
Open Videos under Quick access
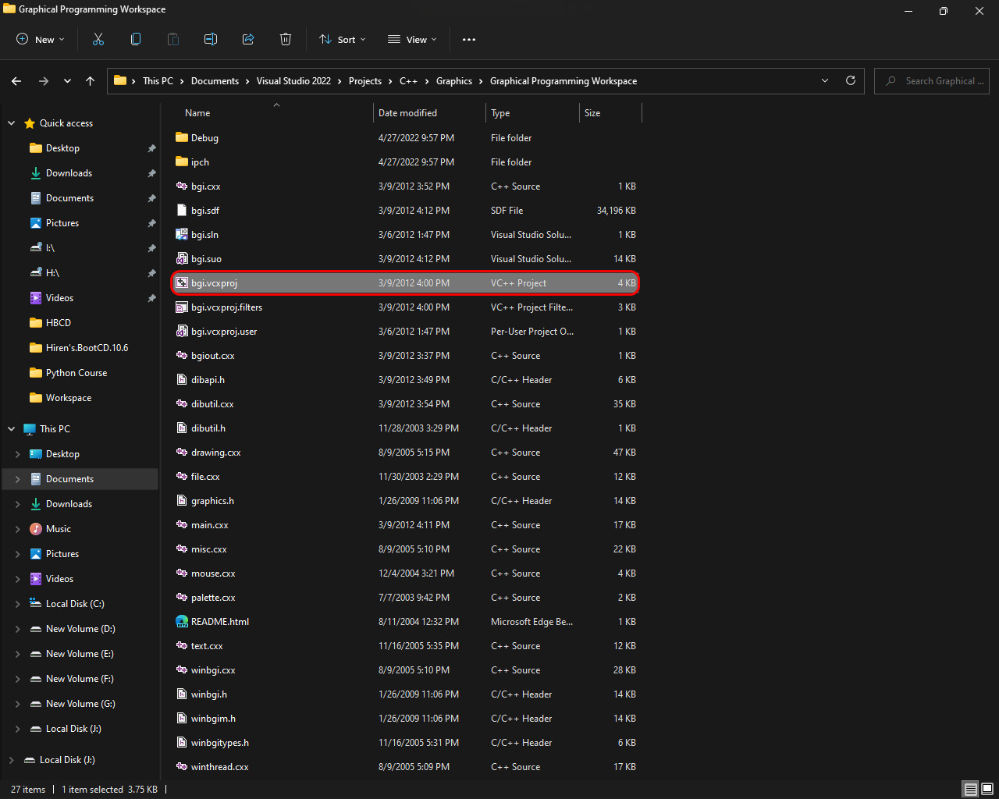pos(59,298)
